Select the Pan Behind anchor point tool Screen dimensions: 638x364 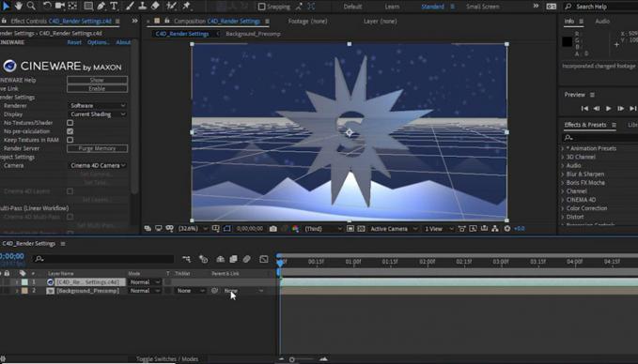point(72,6)
